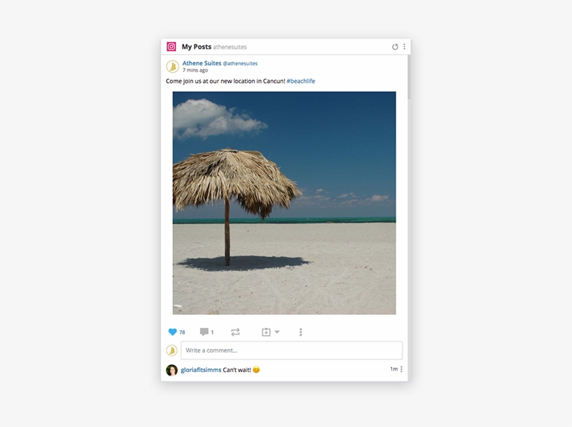Click the avatar beside the comment box
The image size is (572, 427).
[171, 350]
